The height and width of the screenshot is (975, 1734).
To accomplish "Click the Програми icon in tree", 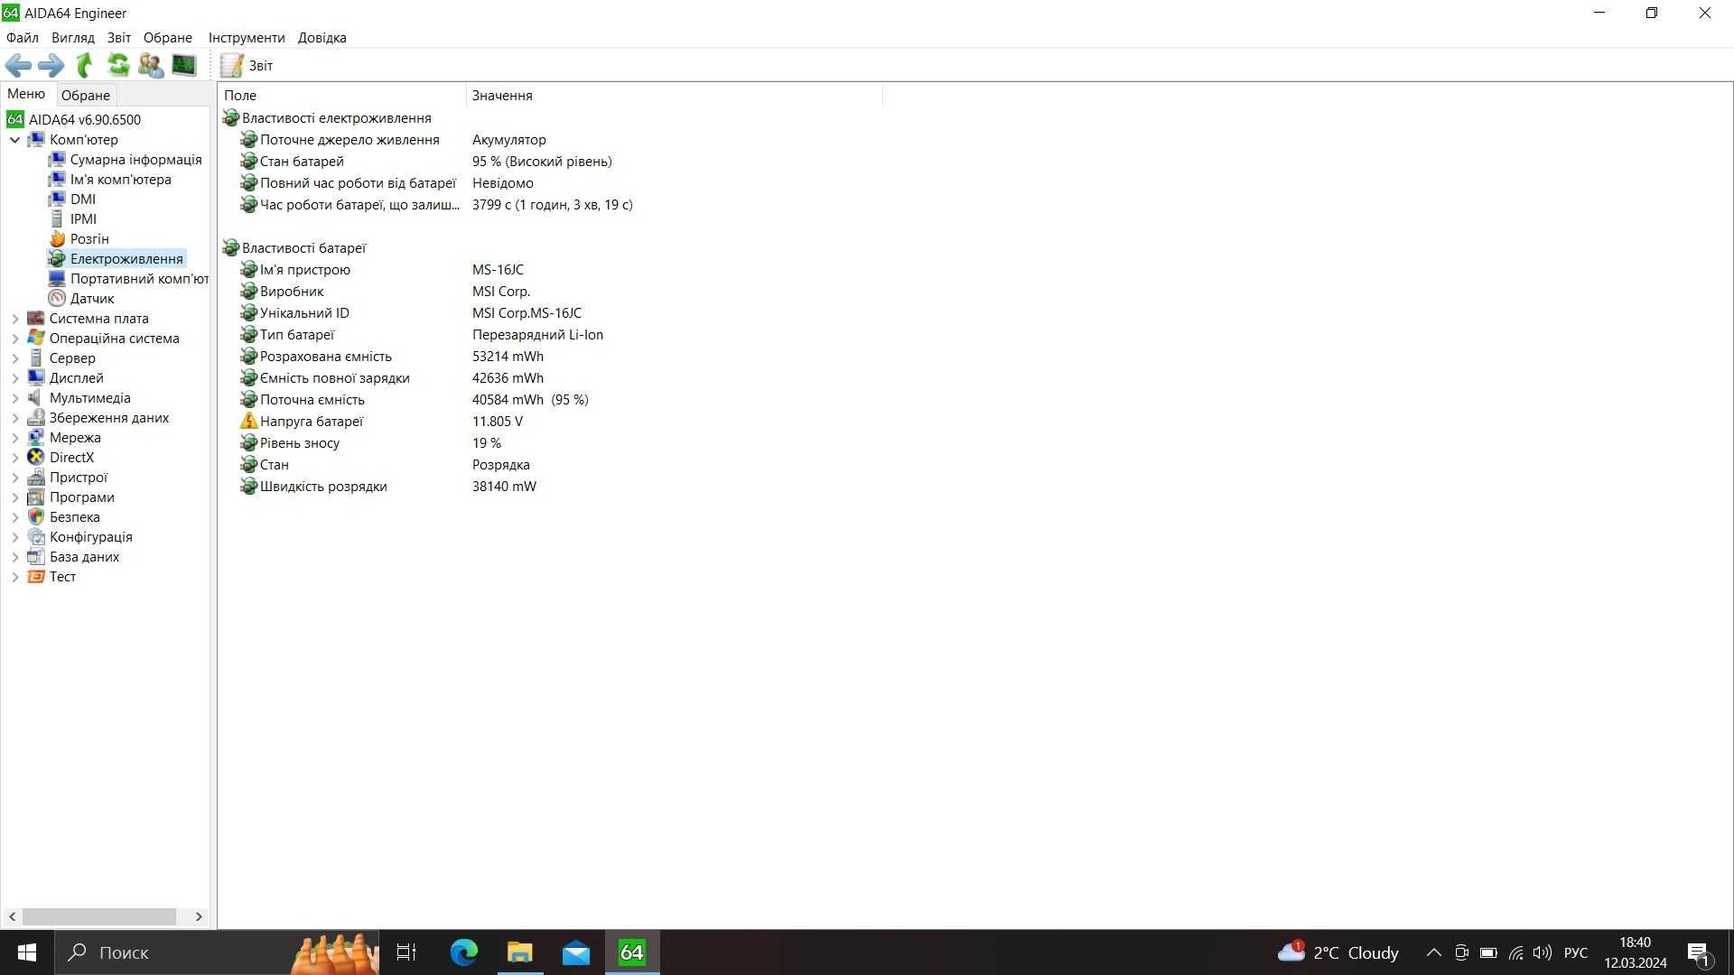I will [x=36, y=497].
